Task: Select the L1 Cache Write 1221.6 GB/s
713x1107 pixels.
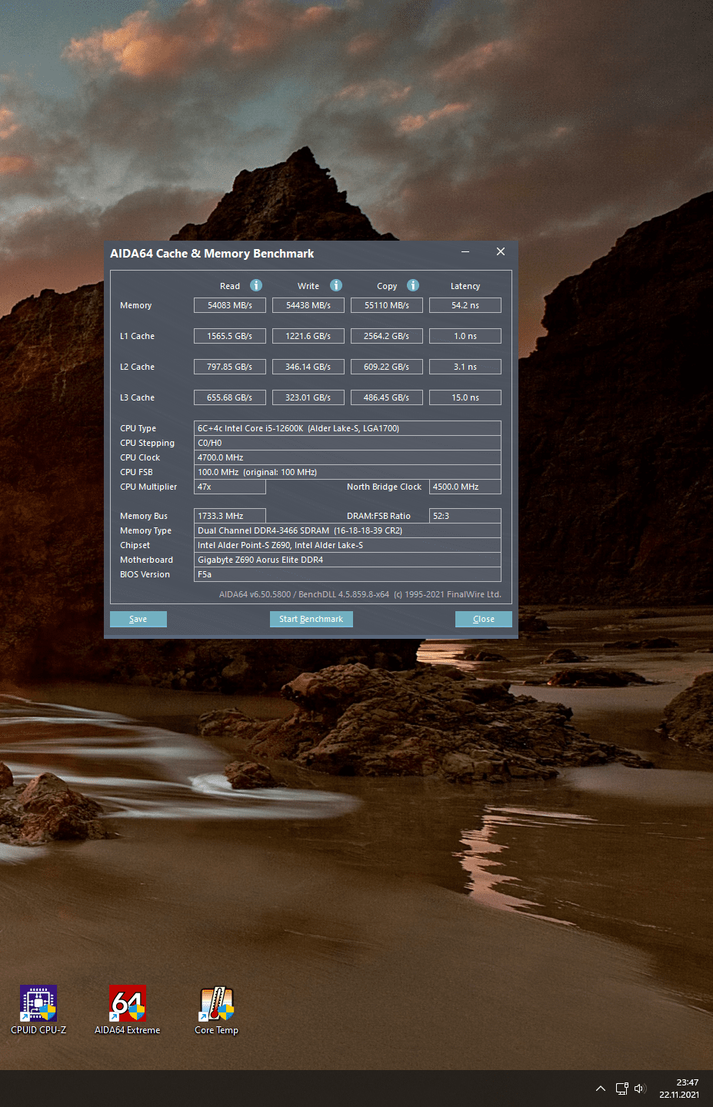Action: 308,336
